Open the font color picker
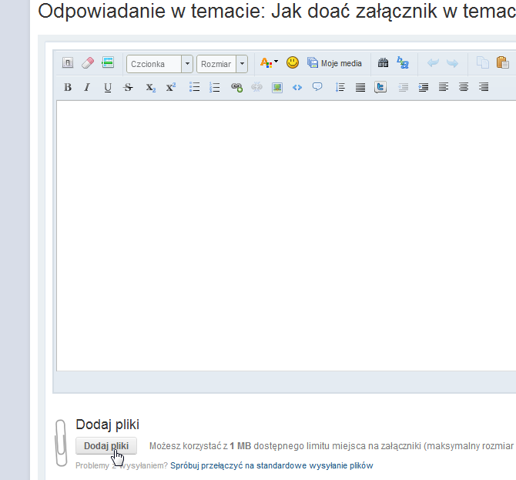The width and height of the screenshot is (516, 480). (x=269, y=62)
